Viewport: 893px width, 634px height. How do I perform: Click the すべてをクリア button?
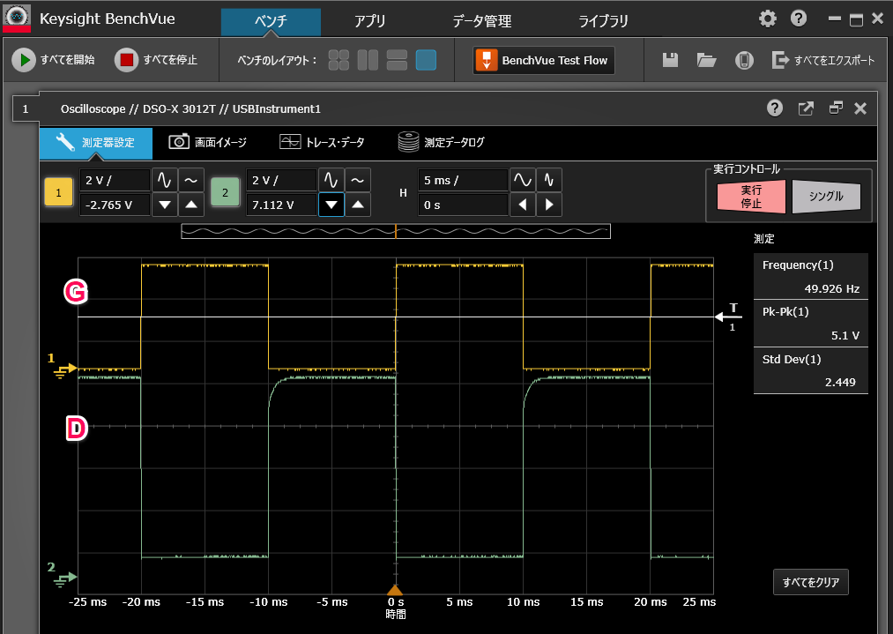[810, 582]
